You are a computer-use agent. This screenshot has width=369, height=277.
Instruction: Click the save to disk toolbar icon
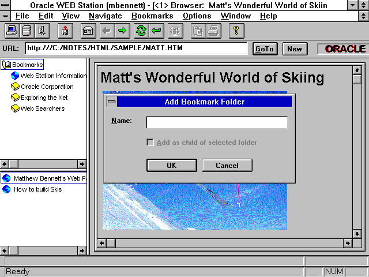[x=65, y=31]
